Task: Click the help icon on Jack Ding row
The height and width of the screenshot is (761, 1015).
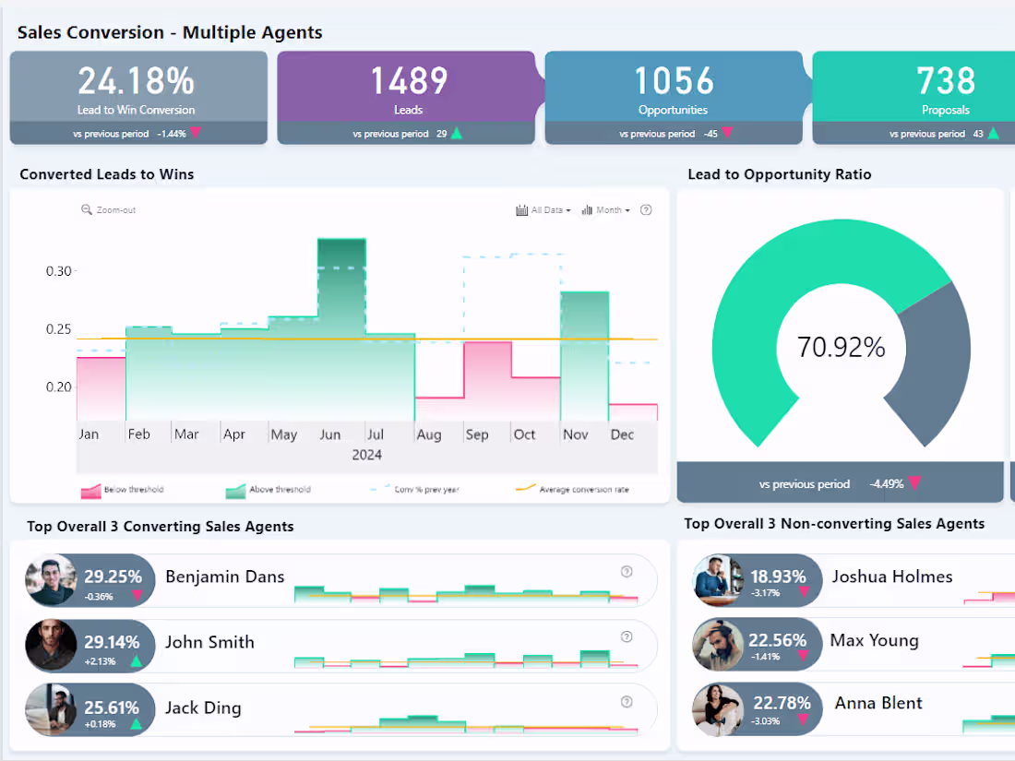Action: (x=627, y=700)
